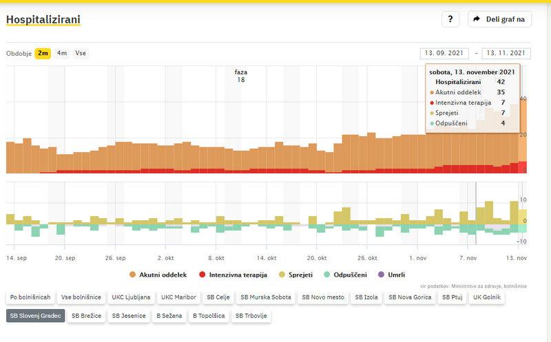This screenshot has height=342, width=551.
Task: Toggle the Akutni oddelek legend series
Action: pos(159,275)
